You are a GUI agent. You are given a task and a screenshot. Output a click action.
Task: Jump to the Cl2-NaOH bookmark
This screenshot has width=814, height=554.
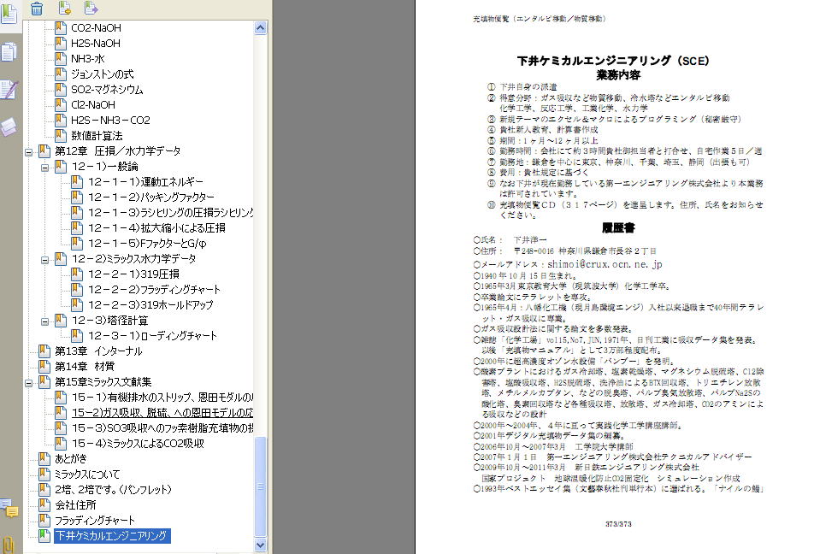point(93,105)
